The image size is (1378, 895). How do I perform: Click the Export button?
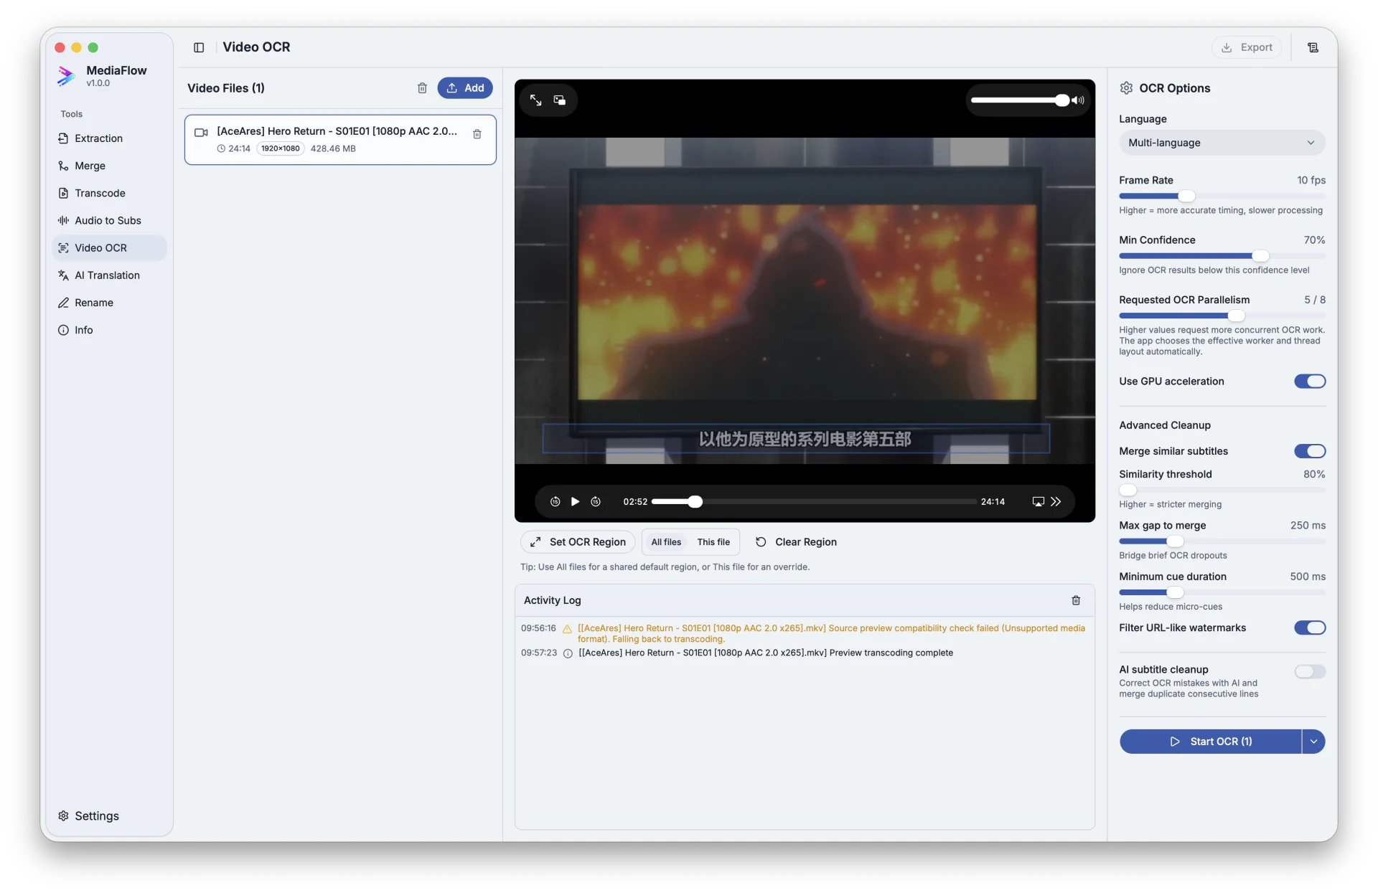tap(1247, 47)
